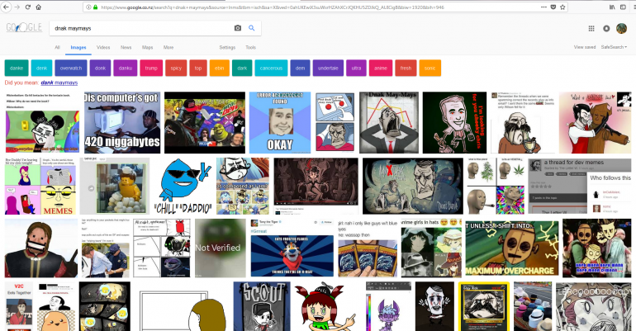Open the 'Not Verified' blurred image
The width and height of the screenshot is (636, 331).
pos(221,248)
